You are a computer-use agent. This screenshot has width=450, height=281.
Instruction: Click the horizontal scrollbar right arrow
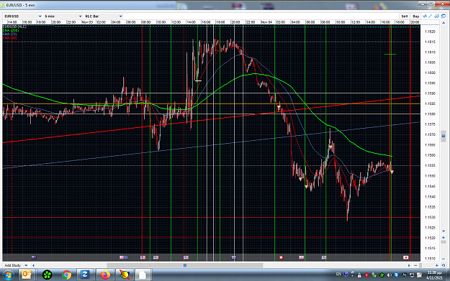pyautogui.click(x=409, y=265)
